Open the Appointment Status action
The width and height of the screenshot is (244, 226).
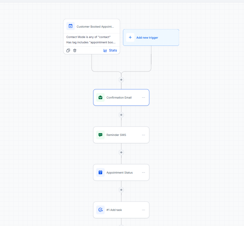[x=121, y=172]
